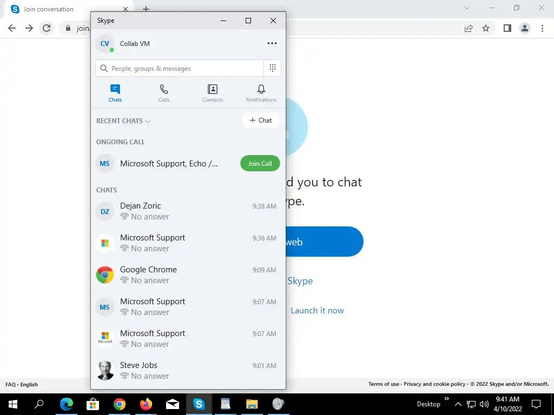Share this page icon in Chrome
Image resolution: width=554 pixels, height=415 pixels.
[x=469, y=28]
